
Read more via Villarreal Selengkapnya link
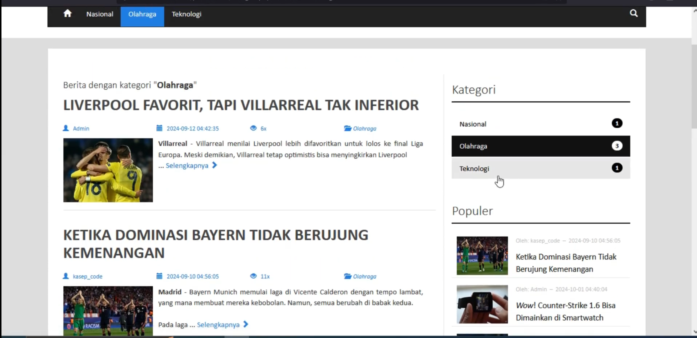tap(187, 165)
